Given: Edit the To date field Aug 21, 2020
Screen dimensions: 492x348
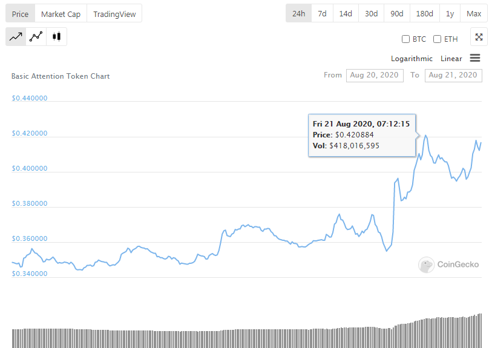Looking at the screenshot, I should coord(453,75).
